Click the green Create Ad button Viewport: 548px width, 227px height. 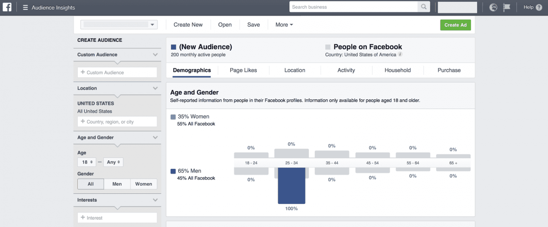pos(456,25)
